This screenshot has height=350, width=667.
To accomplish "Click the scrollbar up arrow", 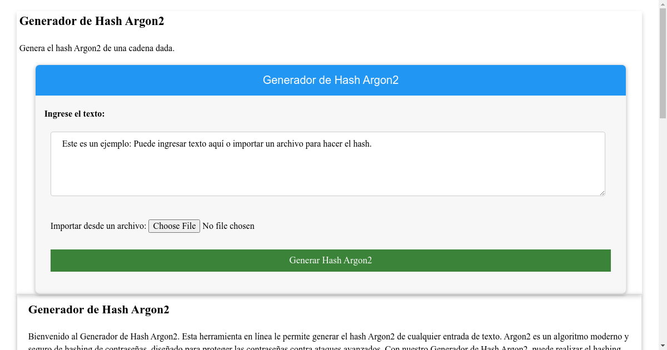I will [x=663, y=4].
